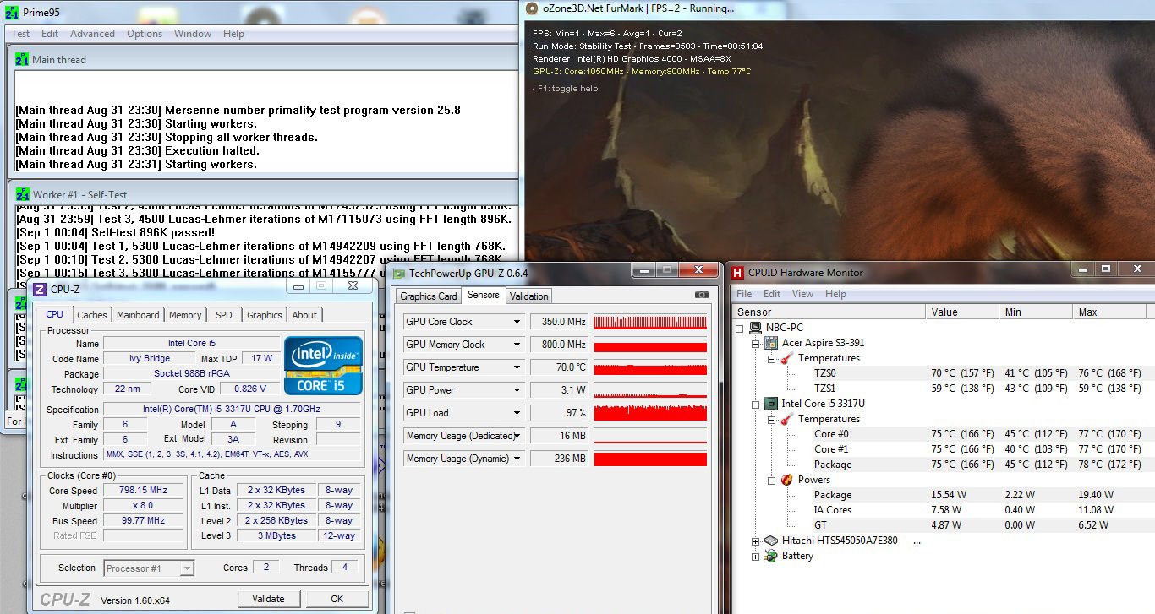Viewport: 1155px width, 614px height.
Task: Collapse the NBC-PC tree node
Action: [x=741, y=328]
